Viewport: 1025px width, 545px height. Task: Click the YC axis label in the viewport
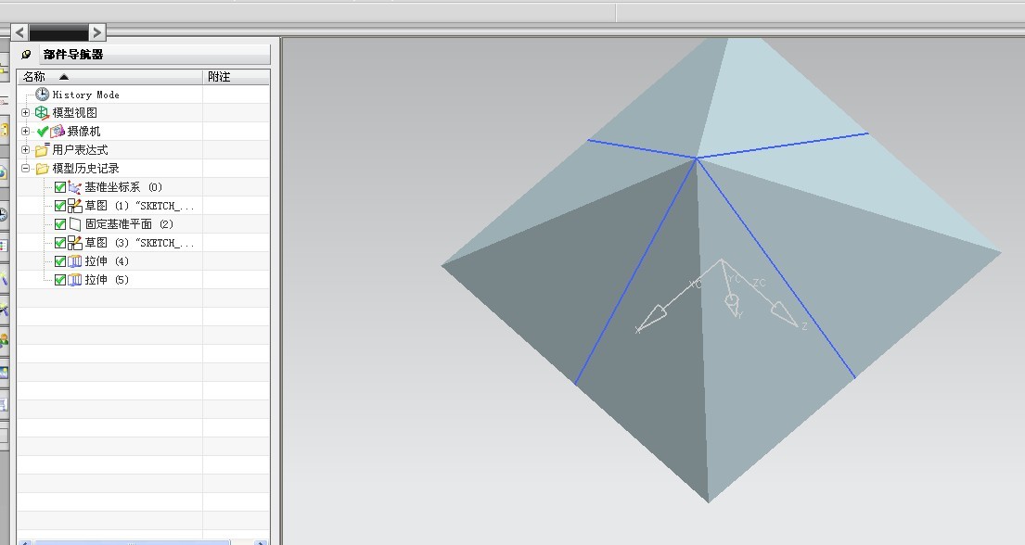click(x=736, y=280)
